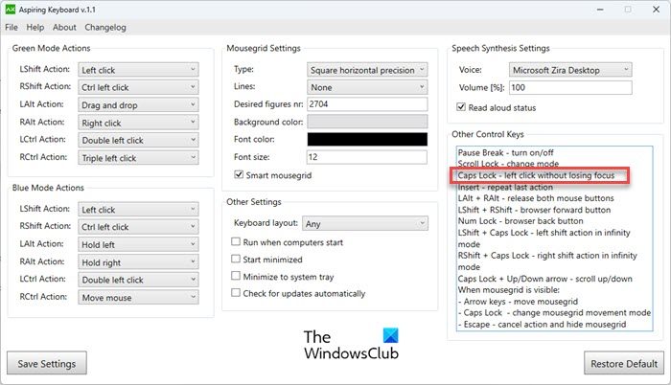This screenshot has height=385, width=671.
Task: Select 'Caps Lock - left click without losing focus'
Action: [x=536, y=175]
